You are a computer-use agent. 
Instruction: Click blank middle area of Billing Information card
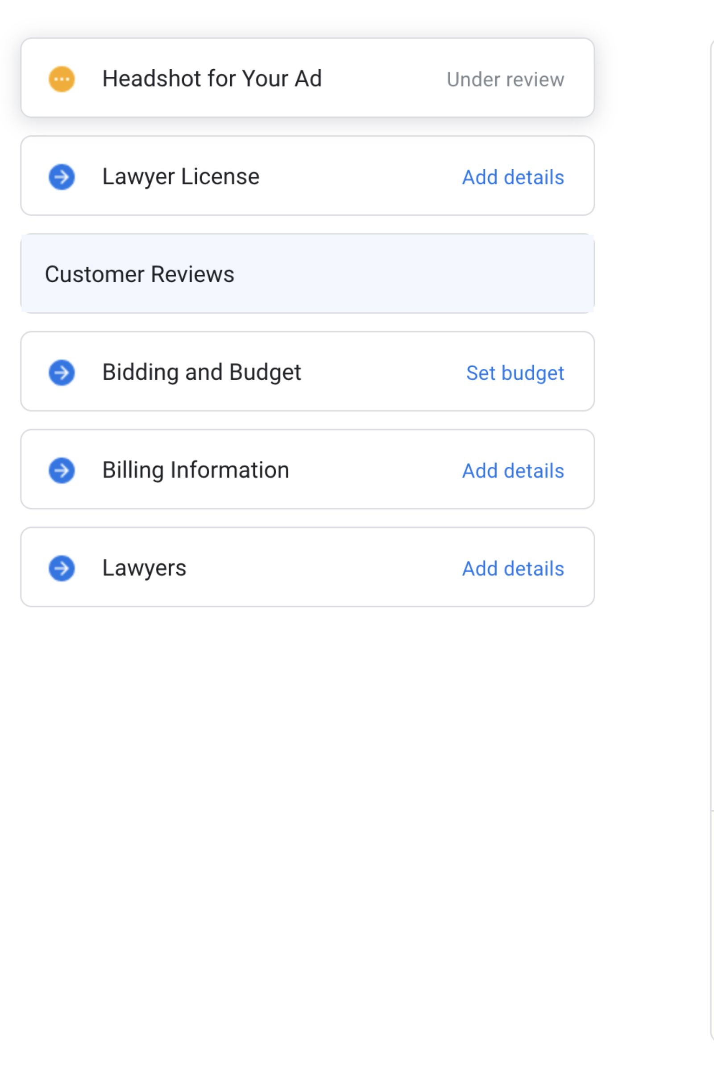(374, 470)
